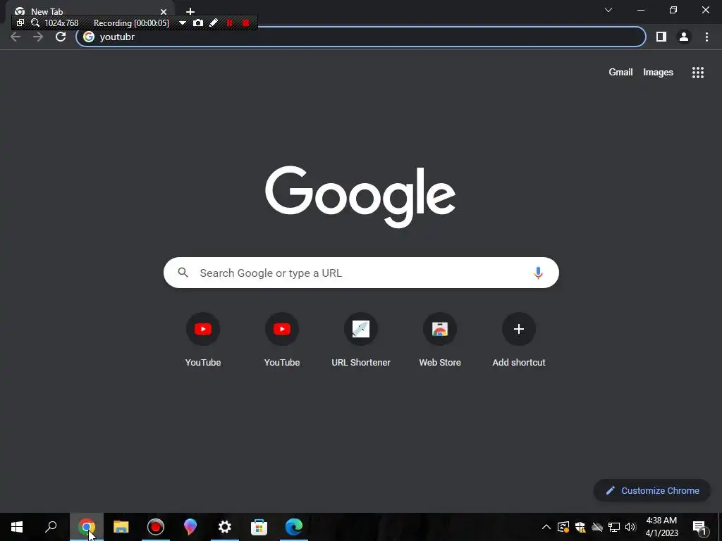Click the Customize Chrome button
This screenshot has width=722, height=541.
tap(652, 490)
